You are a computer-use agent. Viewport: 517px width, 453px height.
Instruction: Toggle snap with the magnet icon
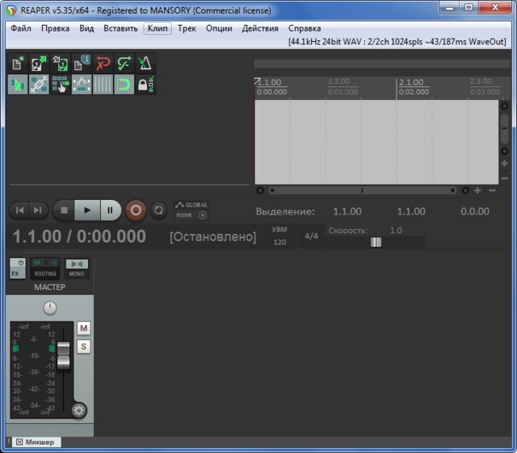coord(124,85)
